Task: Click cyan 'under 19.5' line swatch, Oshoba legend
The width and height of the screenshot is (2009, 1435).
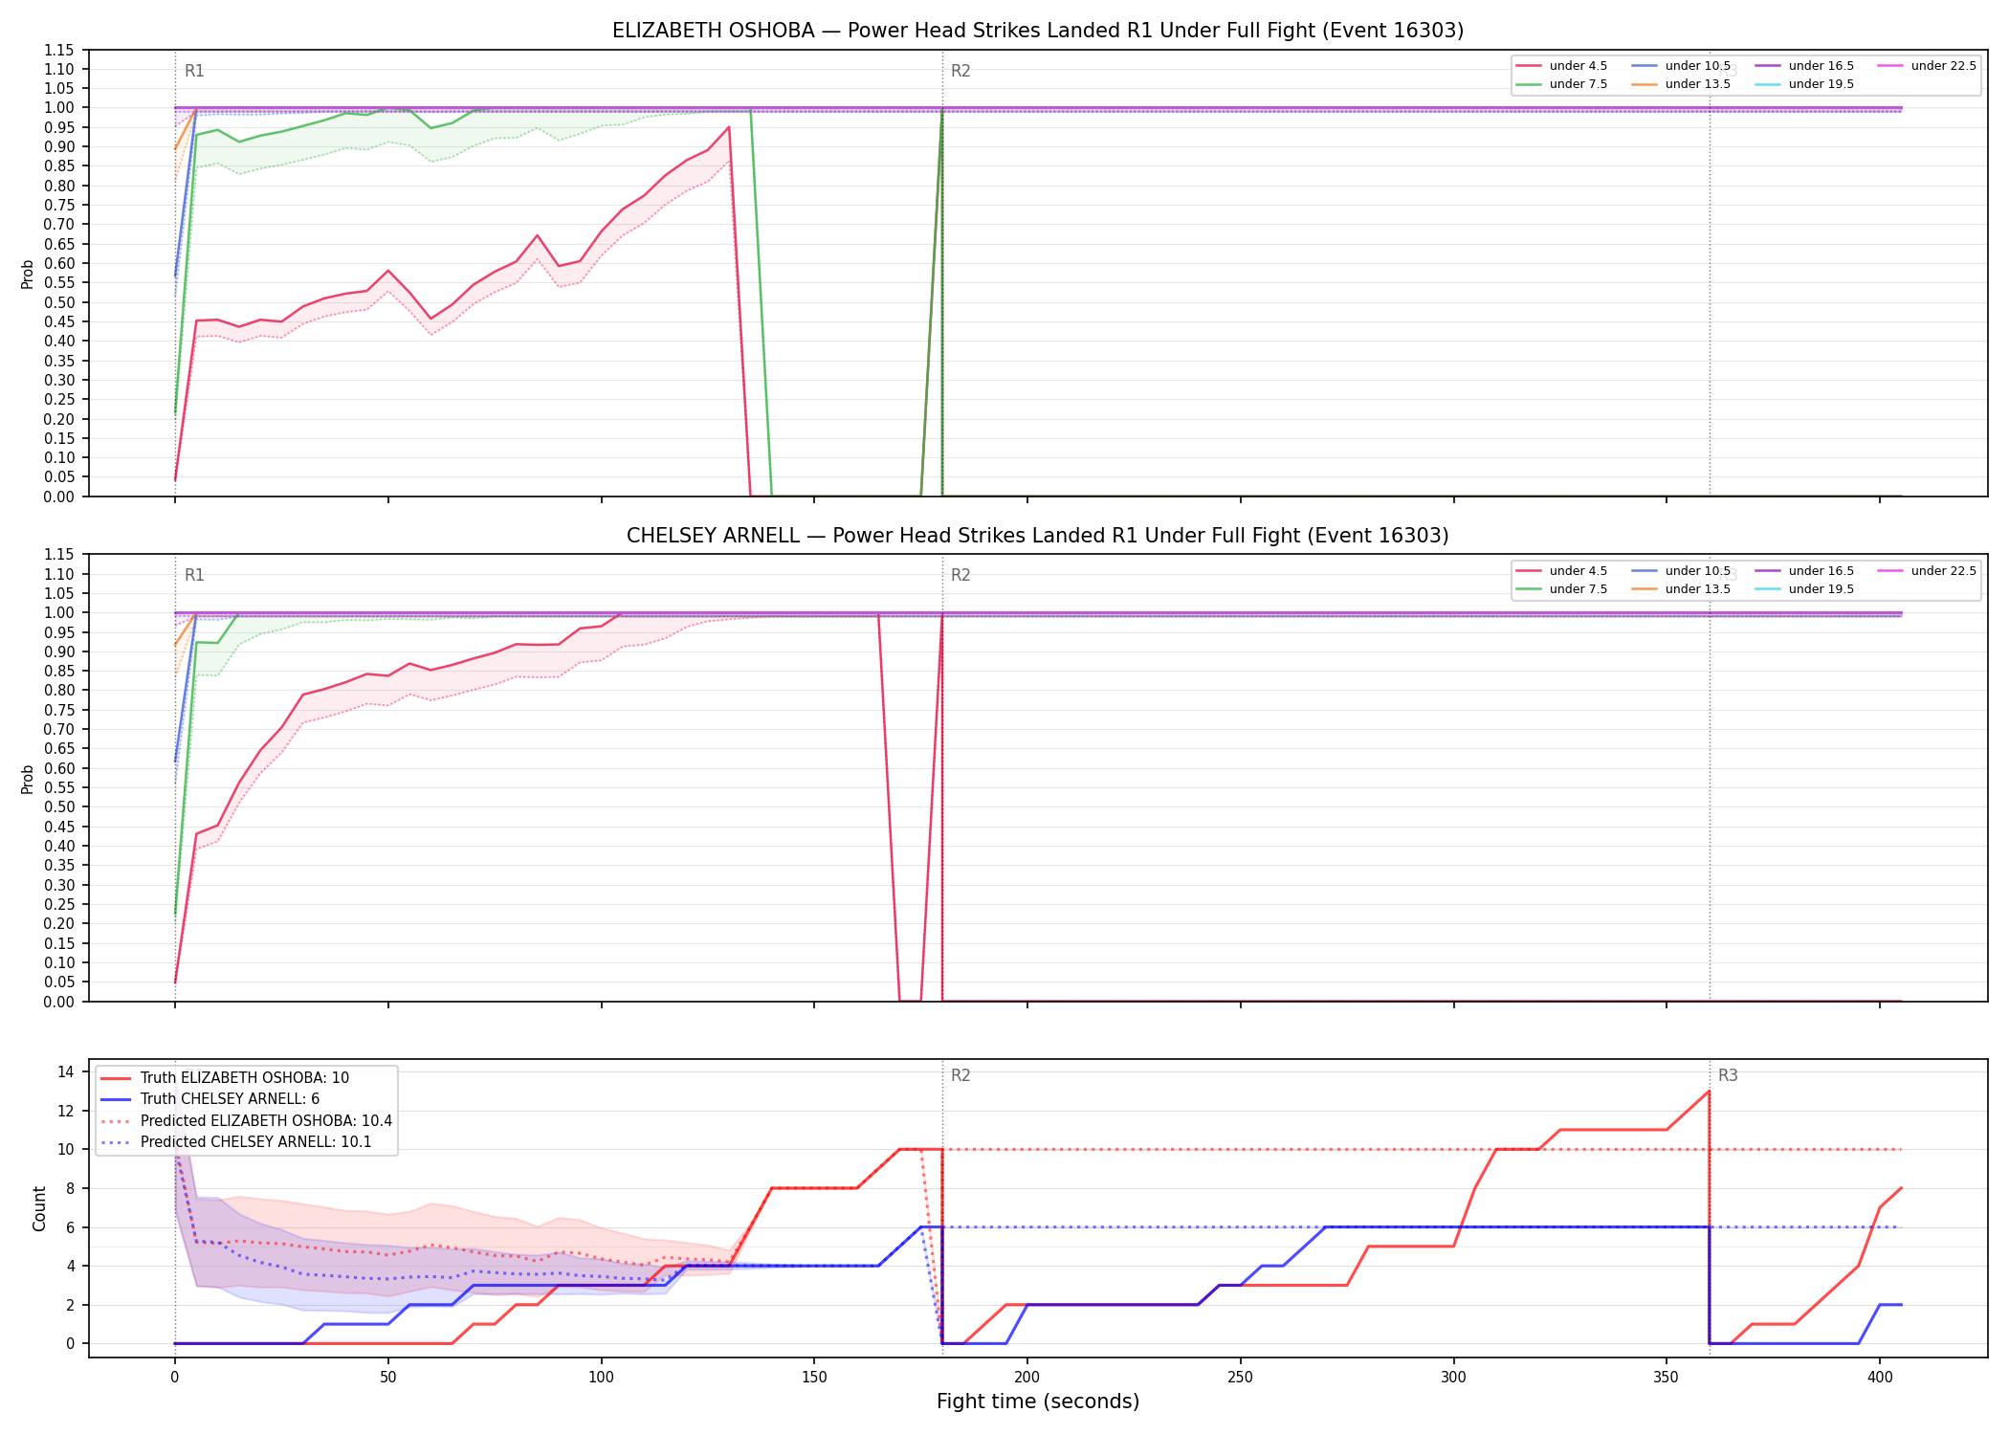Action: tap(1768, 84)
